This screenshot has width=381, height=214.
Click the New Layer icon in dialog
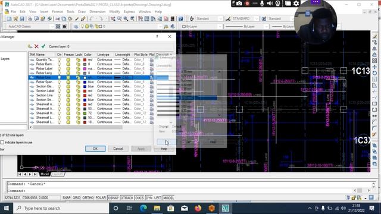click(x=30, y=46)
